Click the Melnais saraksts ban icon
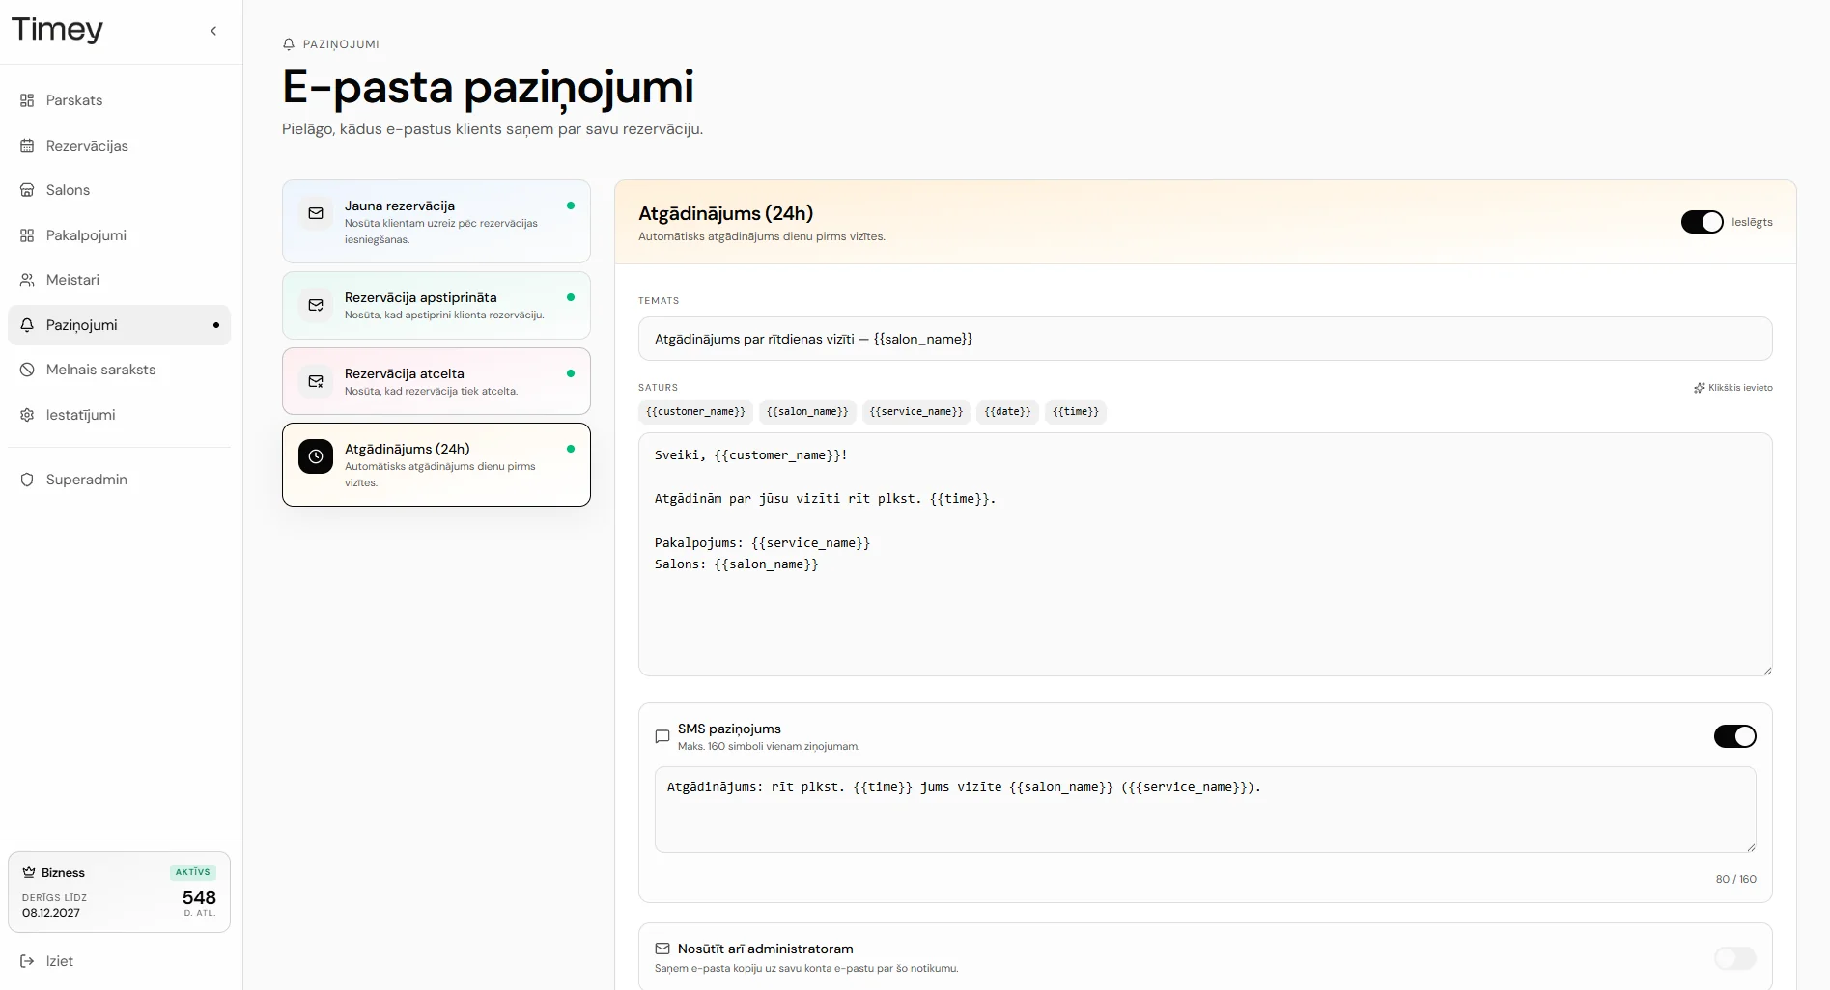This screenshot has height=990, width=1830. coord(27,370)
